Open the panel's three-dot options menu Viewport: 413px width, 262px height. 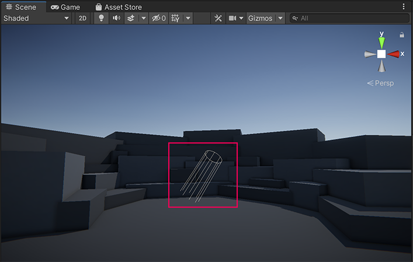[x=404, y=7]
